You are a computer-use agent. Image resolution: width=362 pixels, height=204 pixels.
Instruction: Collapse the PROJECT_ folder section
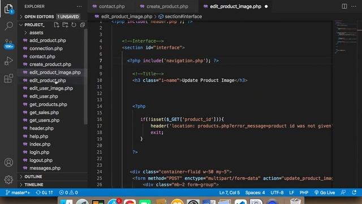(35, 25)
